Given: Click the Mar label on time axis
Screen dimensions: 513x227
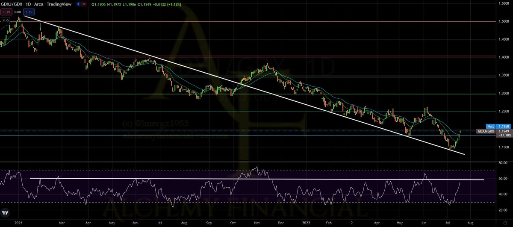Looking at the screenshot, I should (x=62, y=223).
